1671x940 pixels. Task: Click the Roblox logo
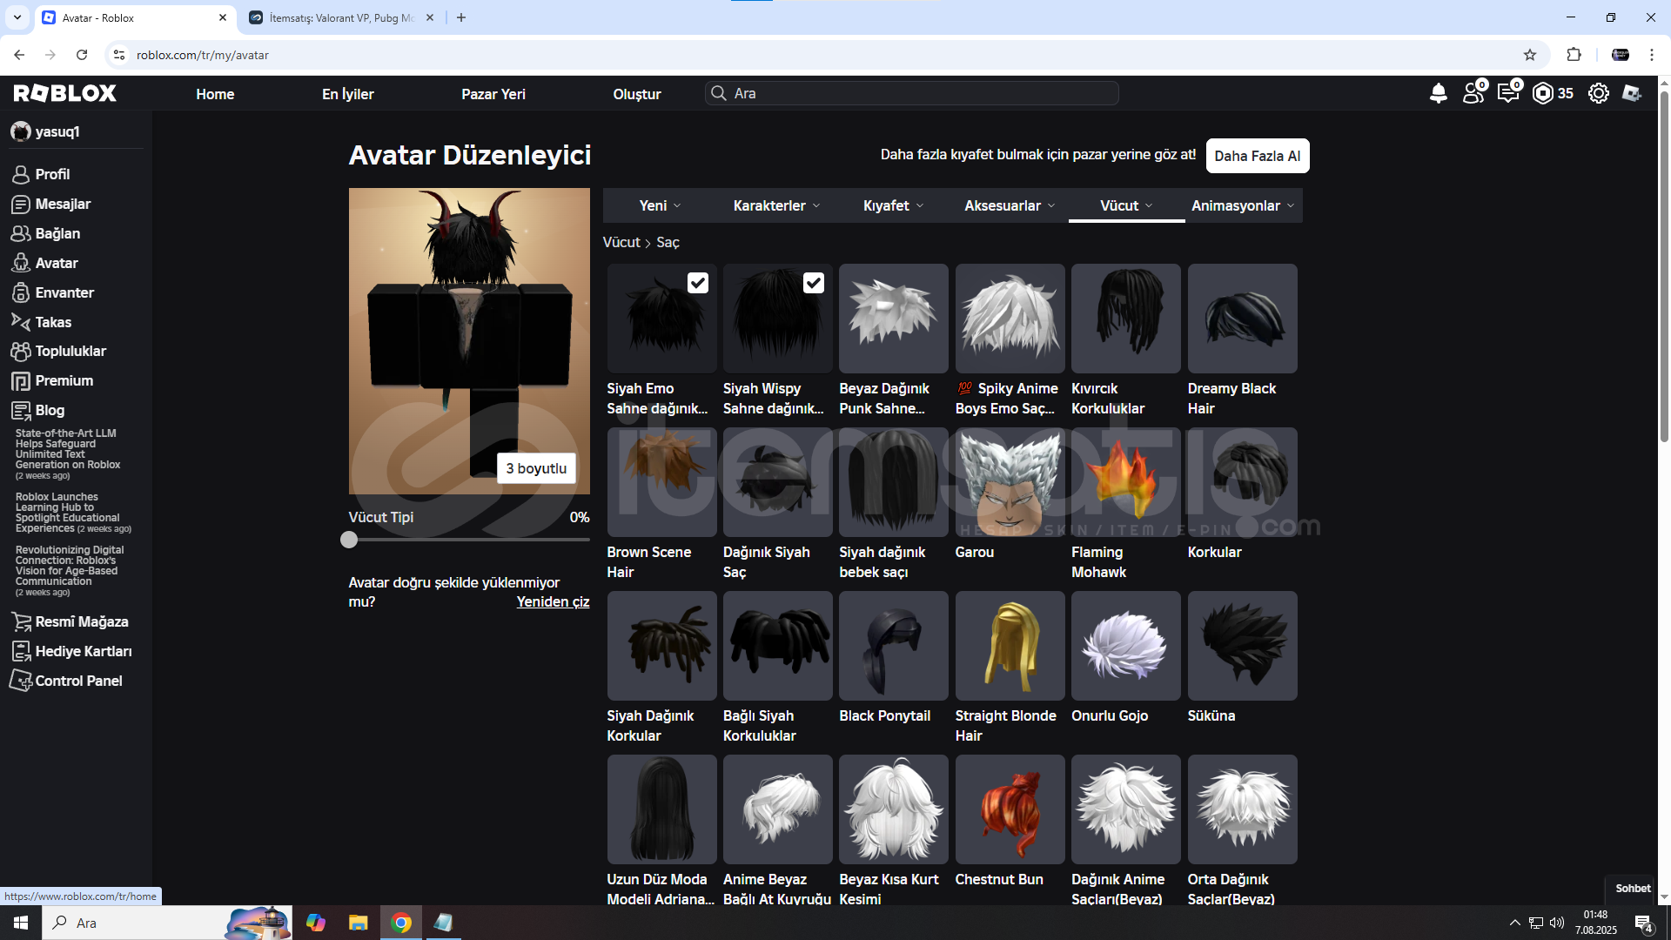coord(65,93)
